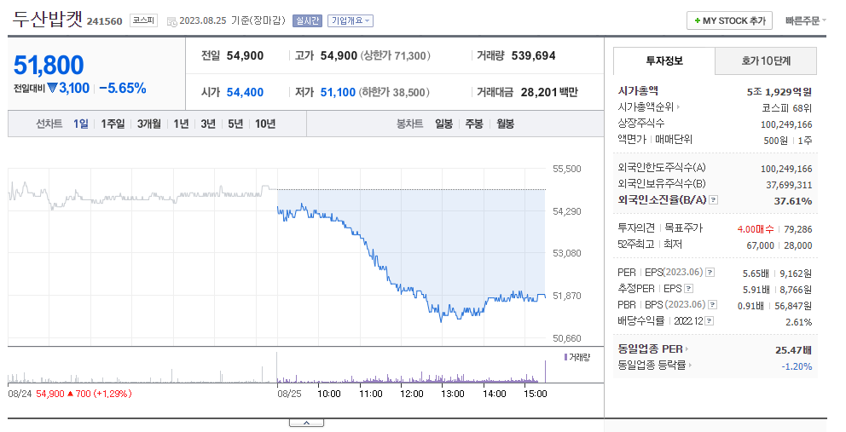Click the stock code 241560
Viewport: 846px width, 432px height.
(105, 21)
